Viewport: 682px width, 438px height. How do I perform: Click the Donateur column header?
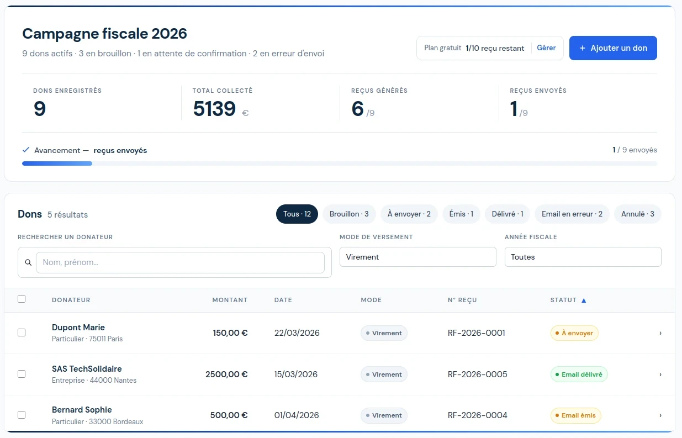(71, 300)
